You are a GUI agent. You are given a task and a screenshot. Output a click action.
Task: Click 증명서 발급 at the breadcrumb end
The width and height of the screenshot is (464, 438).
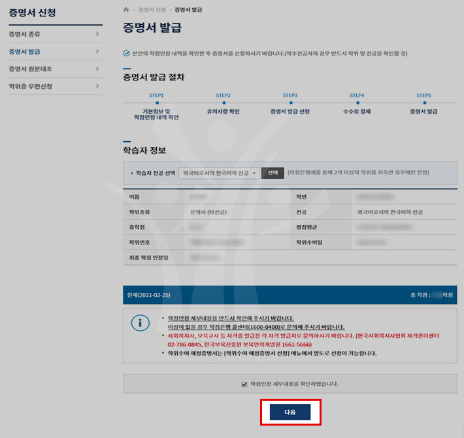188,10
